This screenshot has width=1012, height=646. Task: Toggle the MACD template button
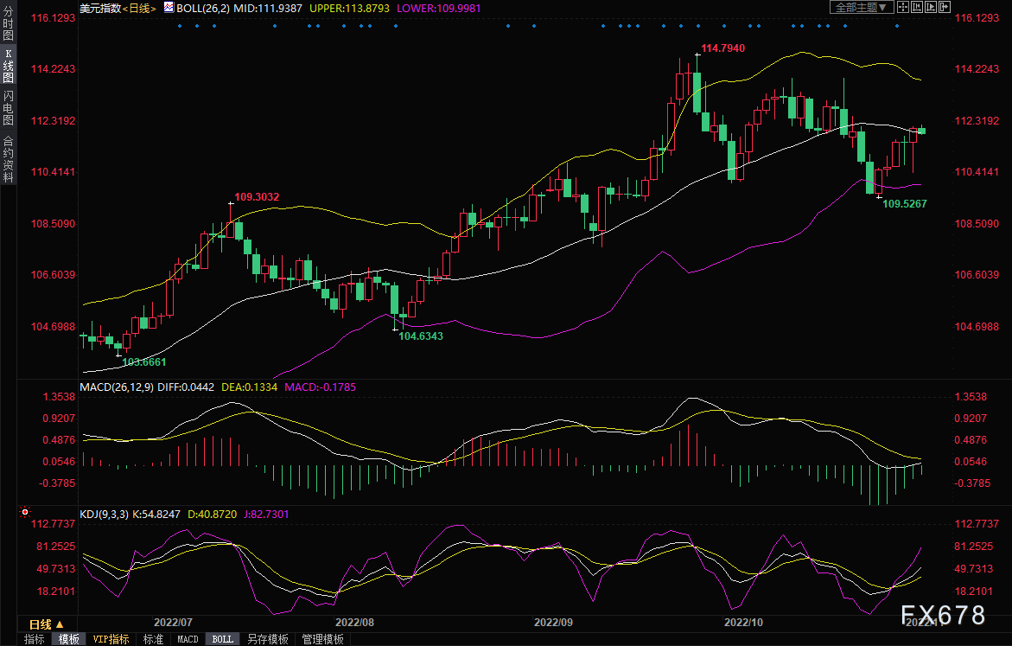pyautogui.click(x=188, y=639)
